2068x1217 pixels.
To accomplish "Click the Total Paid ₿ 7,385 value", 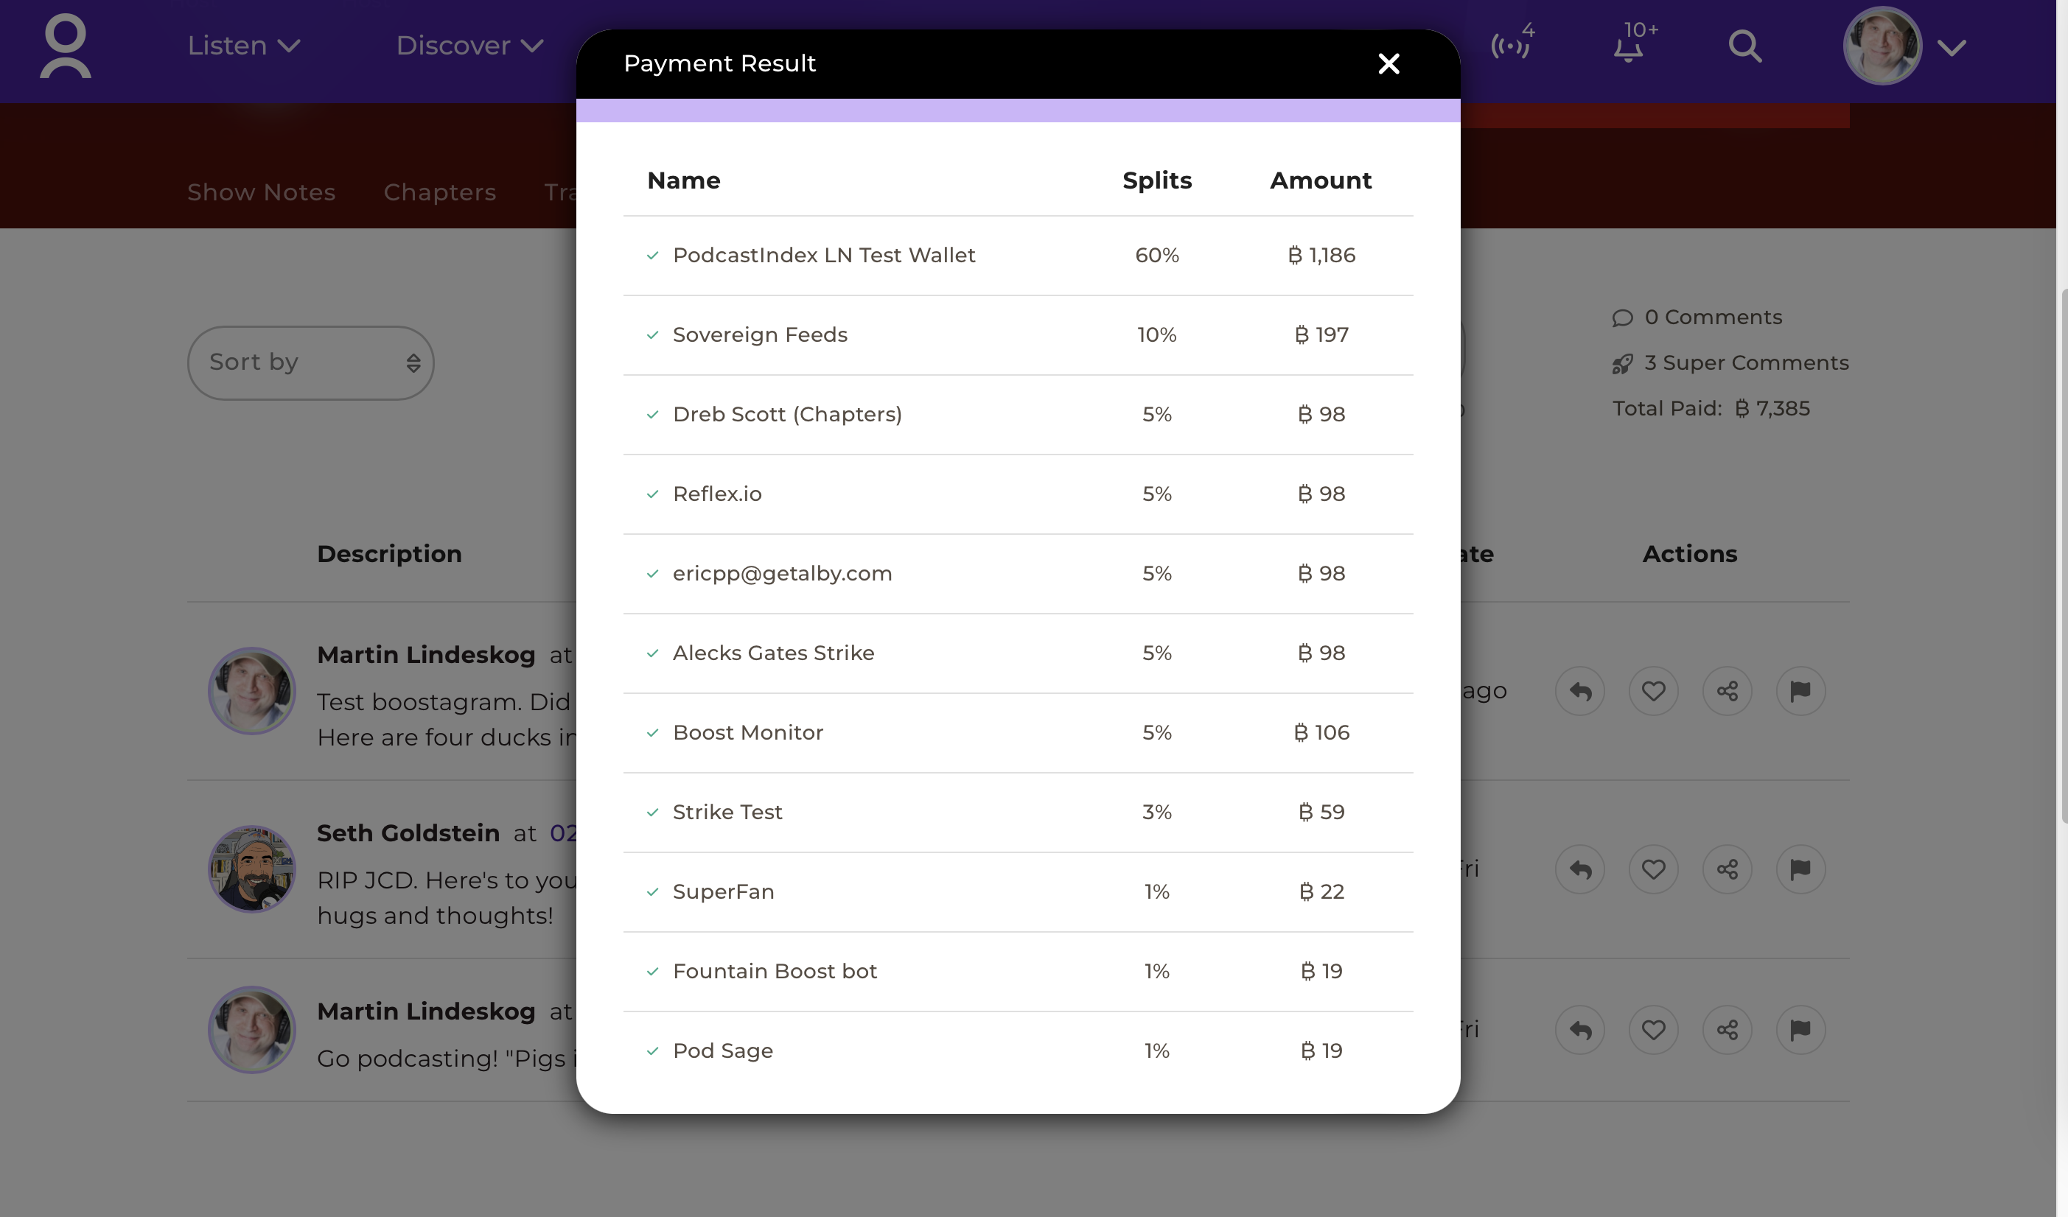I will coord(1773,408).
